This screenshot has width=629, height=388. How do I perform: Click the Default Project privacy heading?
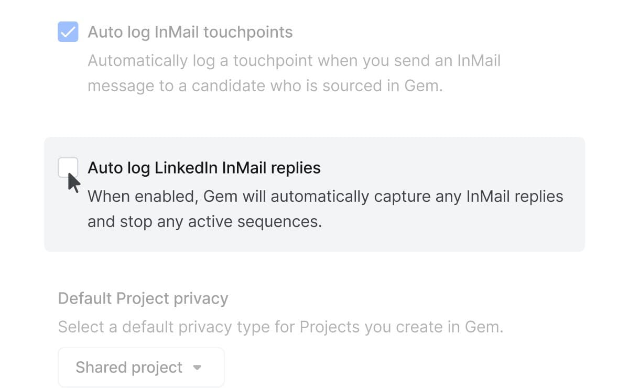(143, 298)
